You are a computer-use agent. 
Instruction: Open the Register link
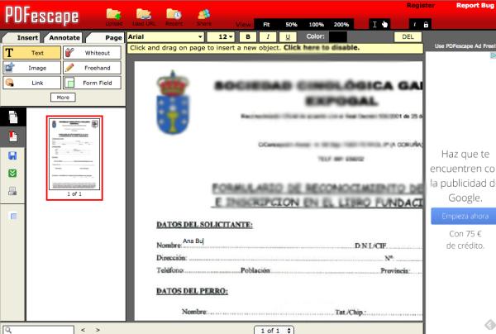(x=421, y=6)
